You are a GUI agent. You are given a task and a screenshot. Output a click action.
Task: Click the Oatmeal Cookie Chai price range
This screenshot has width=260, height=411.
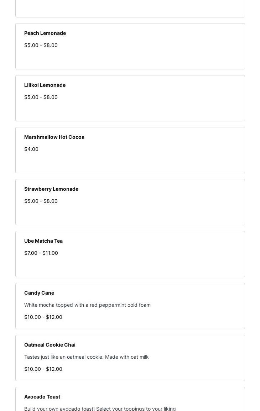point(43,369)
